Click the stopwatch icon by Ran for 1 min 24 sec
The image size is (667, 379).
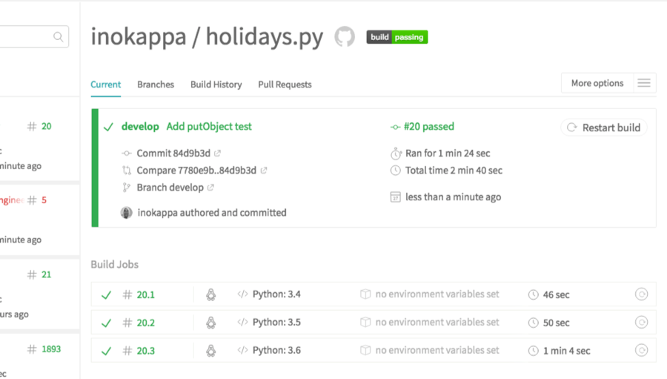click(x=396, y=154)
